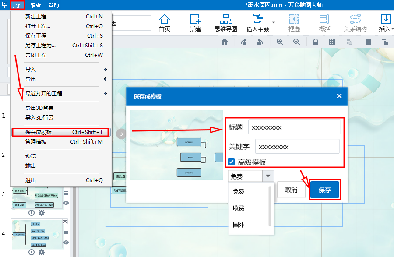Uncheck the 高级模板 checkbox
This screenshot has width=394, height=257.
(232, 162)
